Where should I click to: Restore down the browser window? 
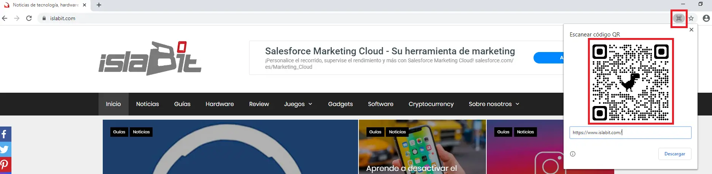click(701, 4)
